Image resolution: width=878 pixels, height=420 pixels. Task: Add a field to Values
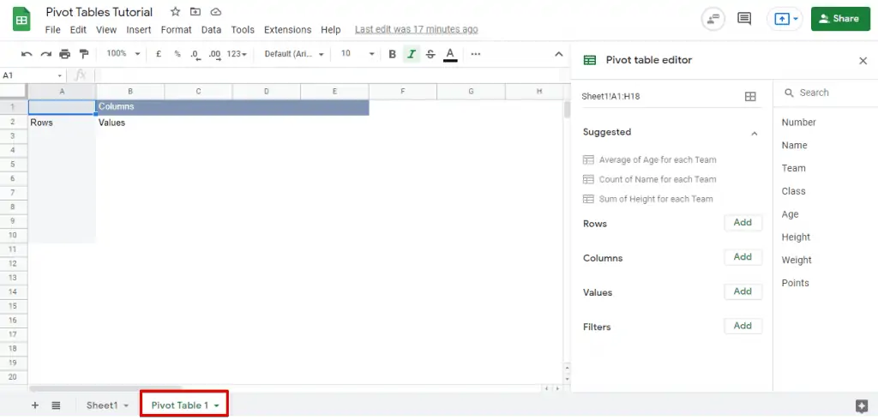(743, 291)
